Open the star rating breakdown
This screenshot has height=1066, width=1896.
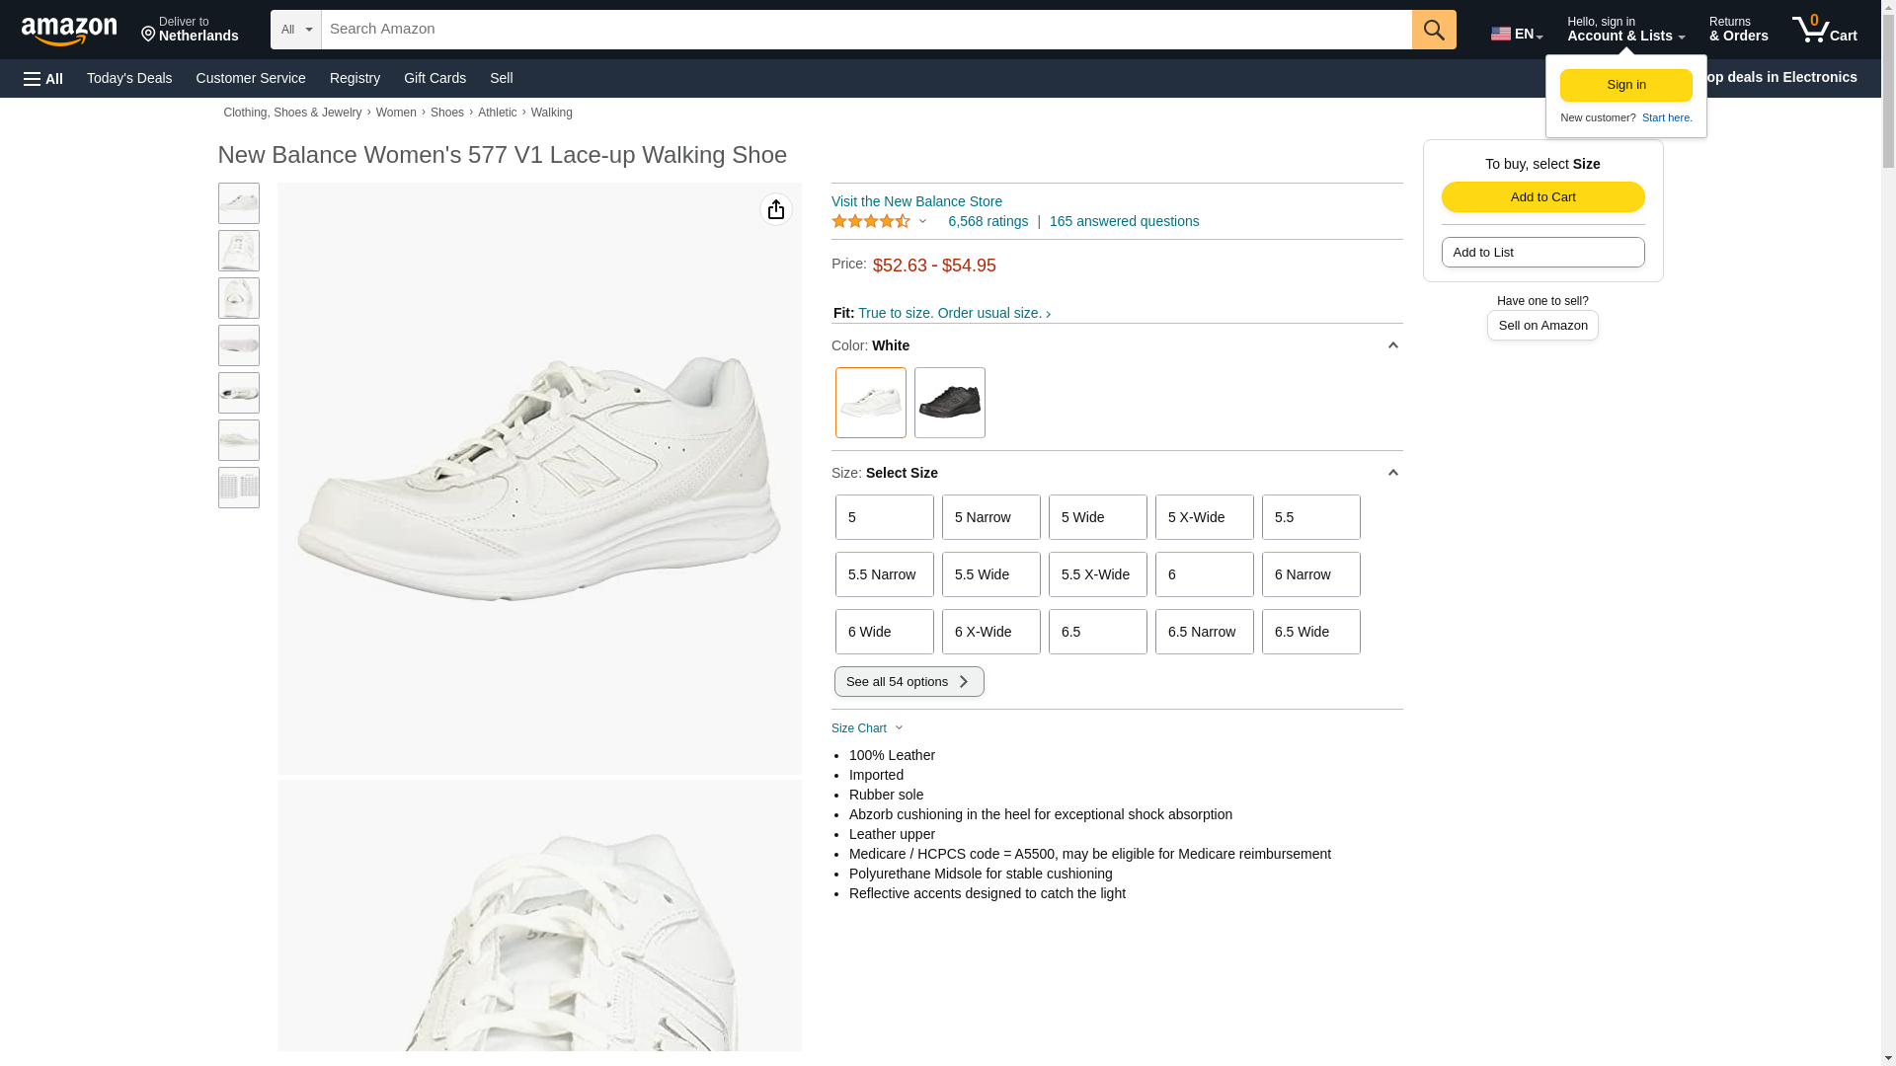pos(879,221)
